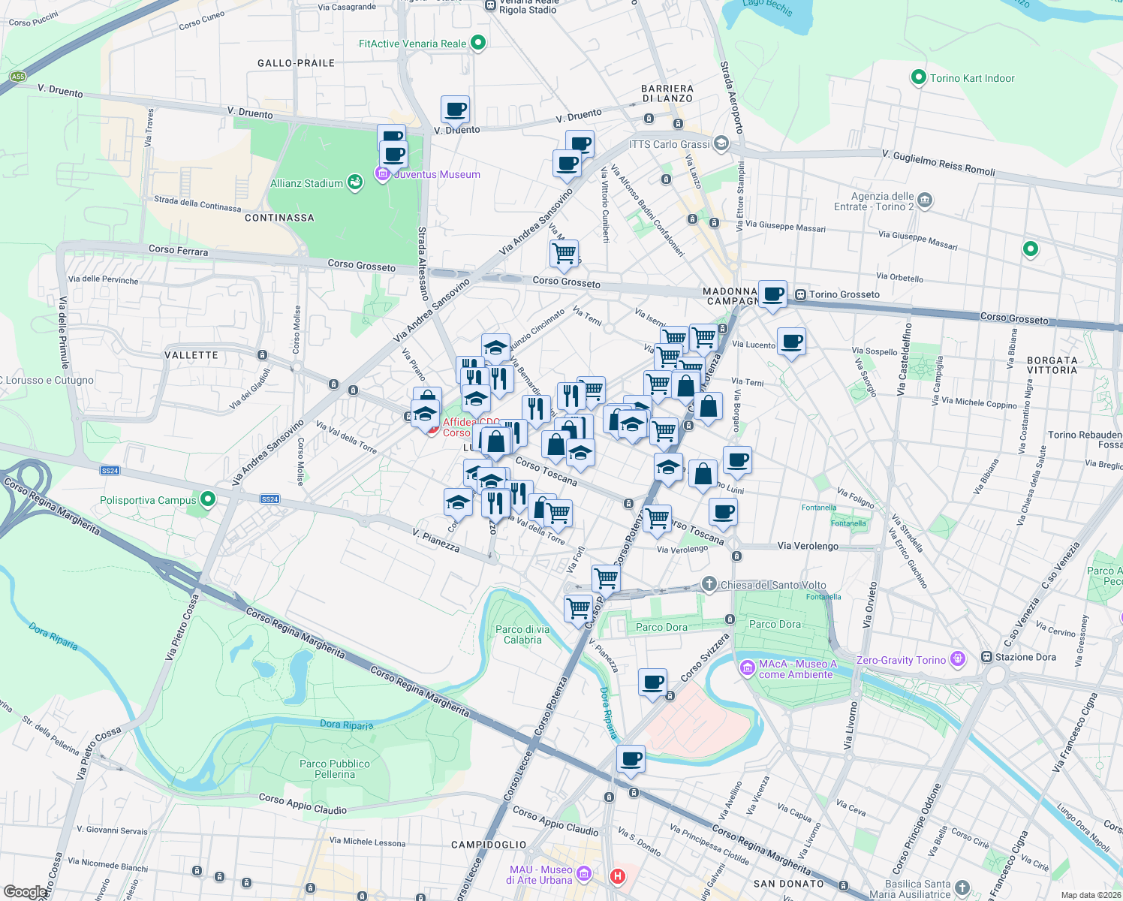The height and width of the screenshot is (901, 1123).
Task: Select the Allianz Stadium soccer ball marker
Action: (x=354, y=182)
